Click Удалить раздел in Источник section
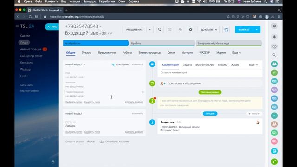Viewport: 297px width, 167px height. pos(134,132)
